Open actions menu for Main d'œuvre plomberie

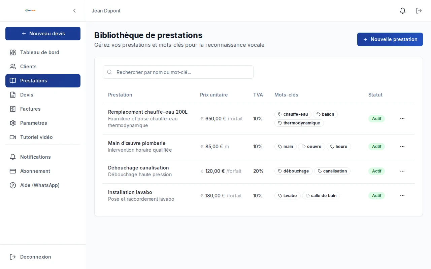coord(402,147)
